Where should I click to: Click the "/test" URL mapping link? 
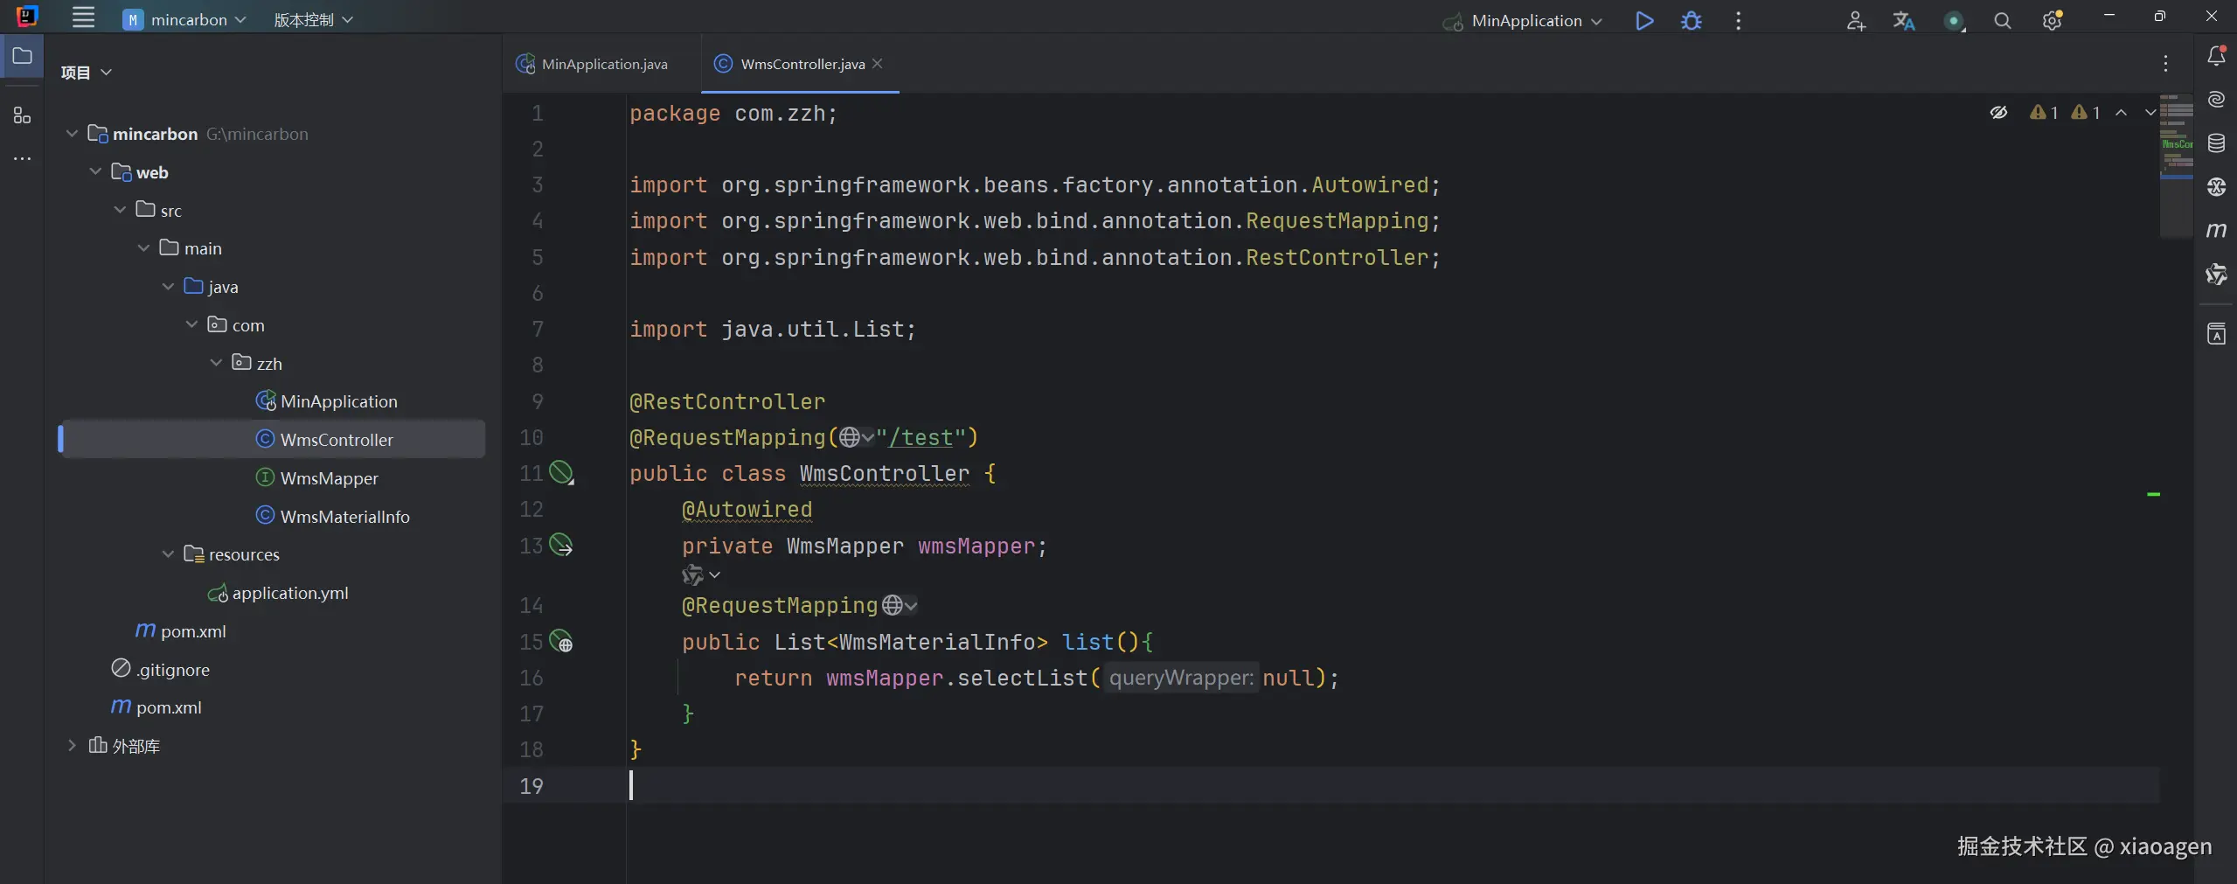pyautogui.click(x=921, y=437)
